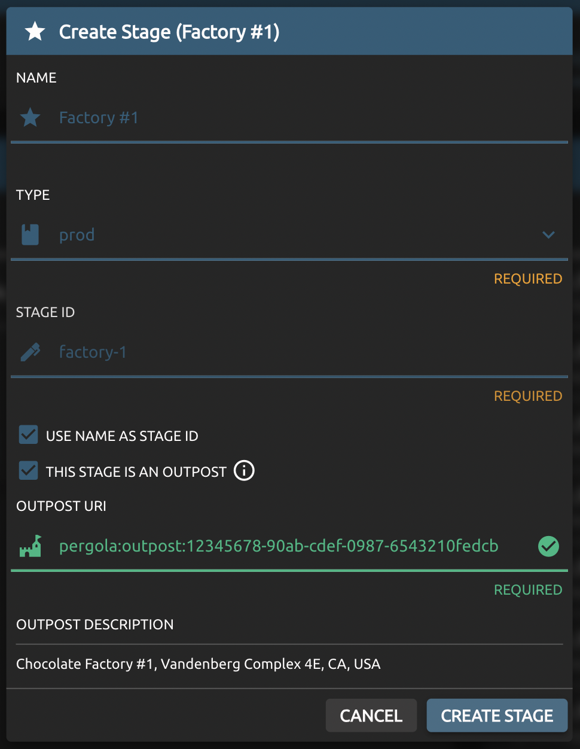Screen dimensions: 580x749
Task: Click the Create Stage (Factory #1) title
Action: (169, 32)
